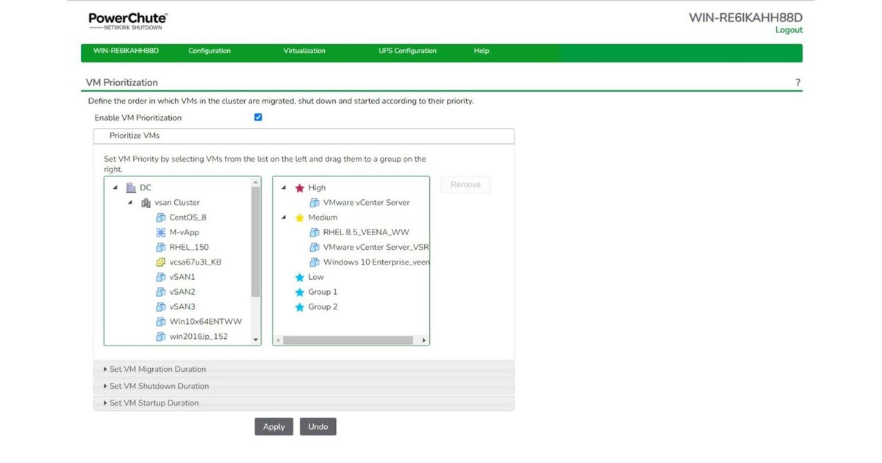Select the RHEL 8.5_VEENA_WW VM entry
The image size is (882, 463).
pyautogui.click(x=365, y=232)
